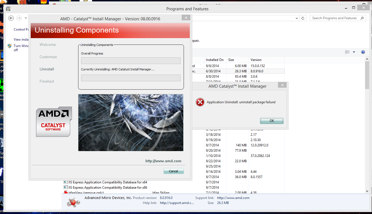Click the Programs and Features title bar icon
Viewport: 372px width, 214px height.
tap(8, 9)
